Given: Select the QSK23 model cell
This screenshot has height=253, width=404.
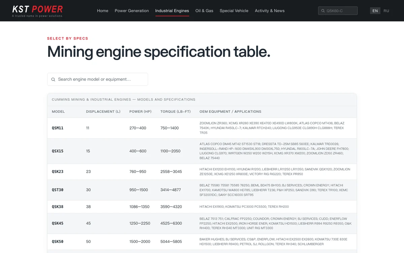Looking at the screenshot, I should 58,172.
